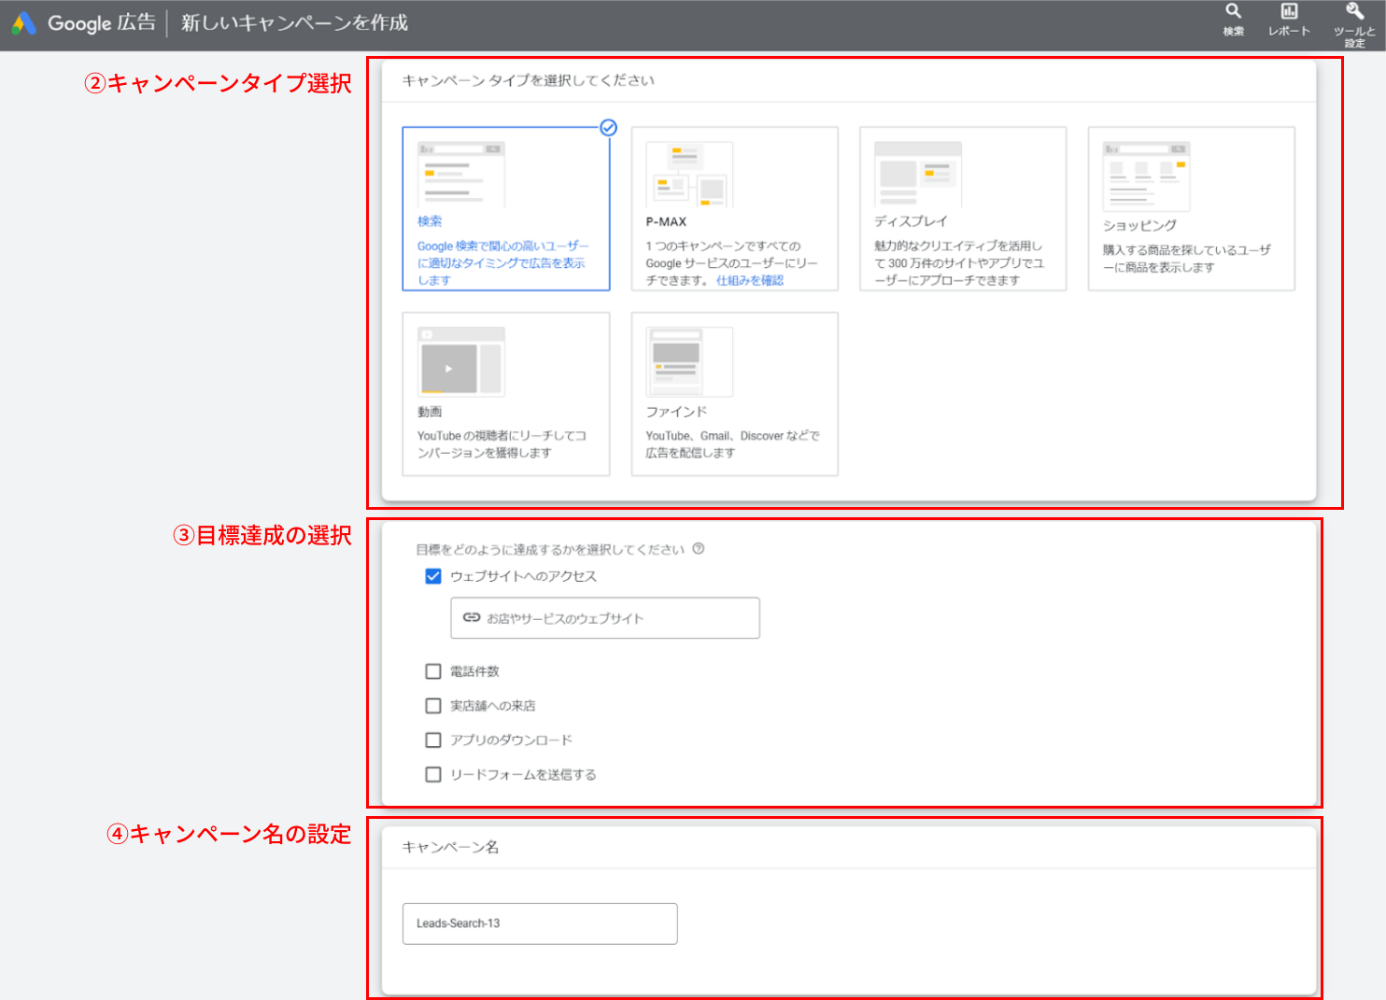Click the ディスプレイ card description text
This screenshot has width=1386, height=1000.
coord(959,263)
